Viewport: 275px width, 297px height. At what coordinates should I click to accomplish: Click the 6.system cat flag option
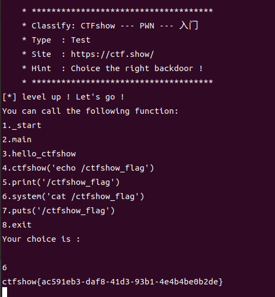click(x=73, y=196)
